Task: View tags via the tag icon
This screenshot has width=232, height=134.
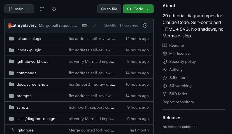Action: (54, 9)
